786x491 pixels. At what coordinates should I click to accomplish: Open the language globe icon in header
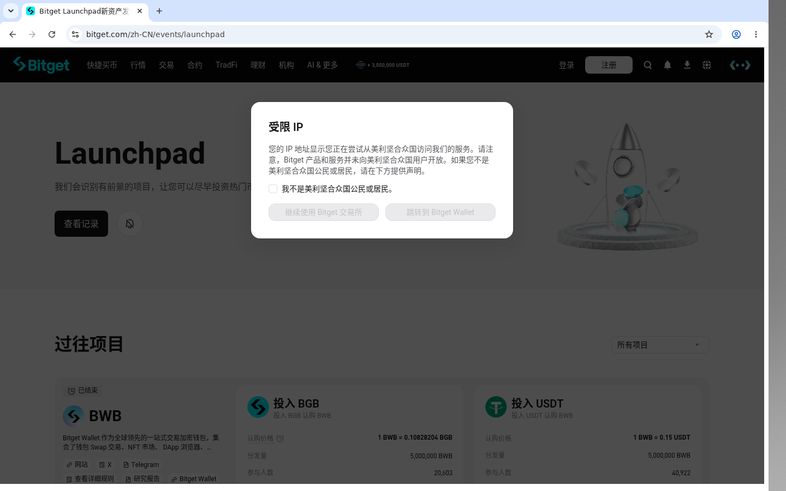[x=707, y=65]
